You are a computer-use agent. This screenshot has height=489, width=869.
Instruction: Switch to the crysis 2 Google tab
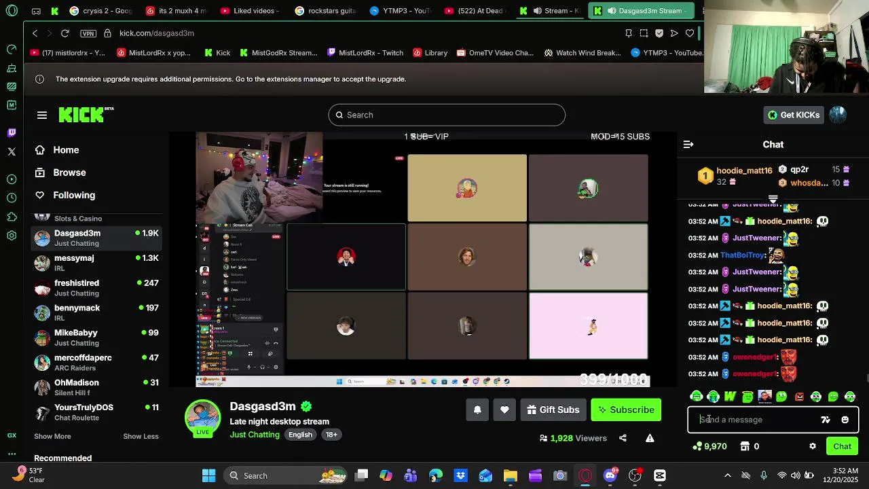coord(102,11)
